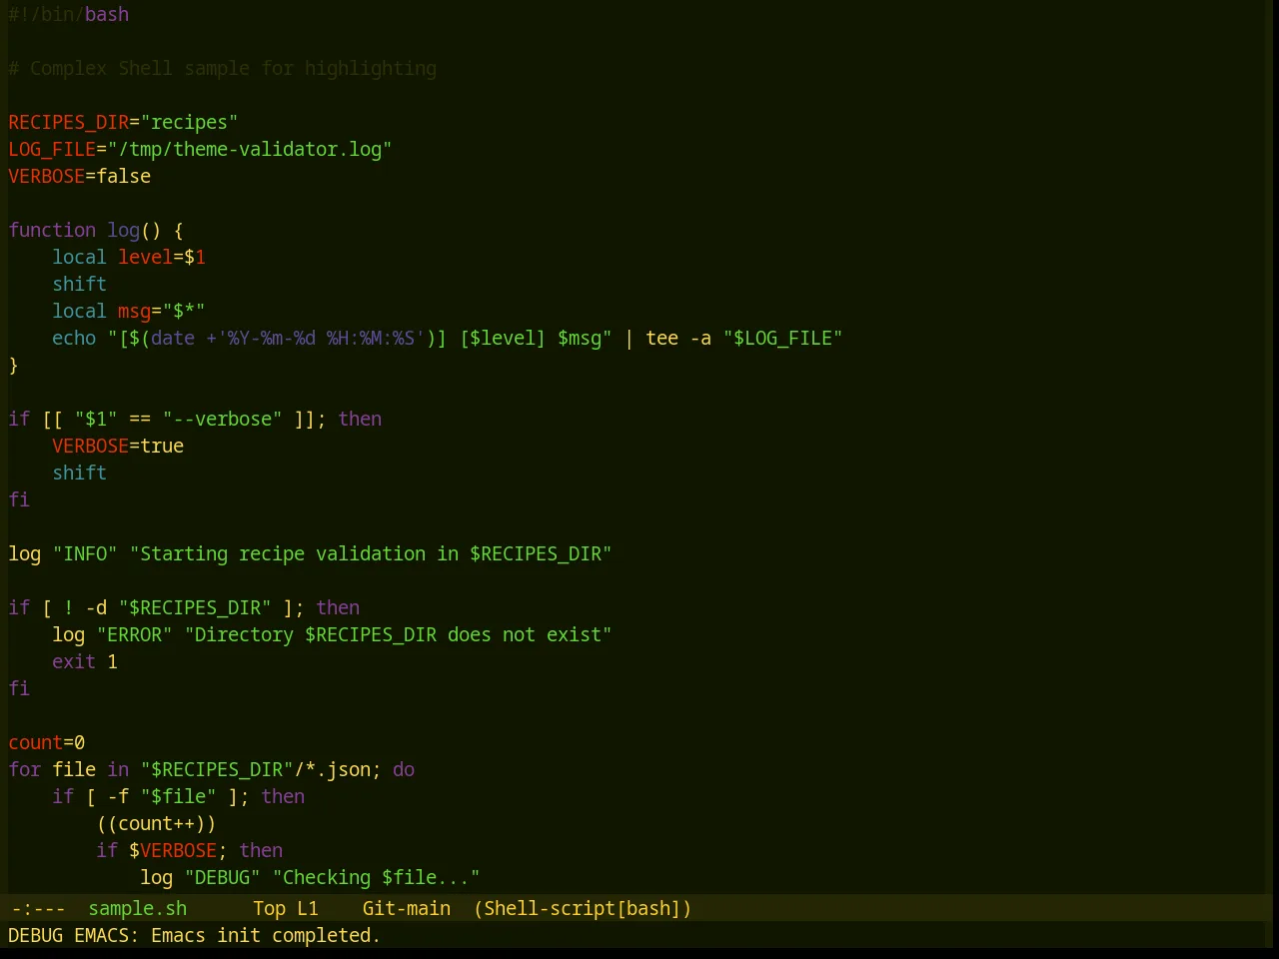This screenshot has height=959, width=1279.
Task: Click "DEBUG" string in log call
Action: 222,877
